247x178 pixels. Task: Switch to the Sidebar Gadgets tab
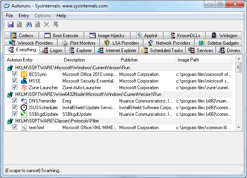[218, 43]
